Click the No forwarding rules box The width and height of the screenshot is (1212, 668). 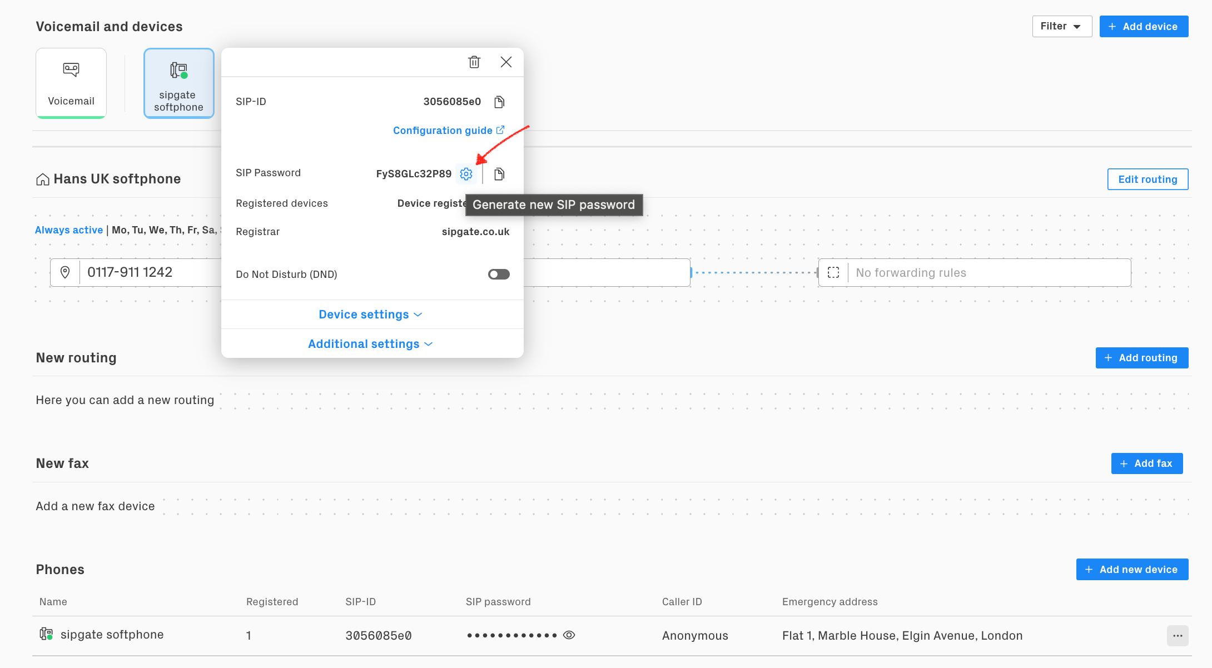(x=974, y=272)
